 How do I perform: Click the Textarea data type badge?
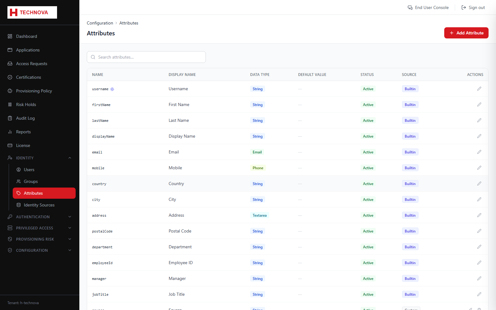tap(259, 215)
